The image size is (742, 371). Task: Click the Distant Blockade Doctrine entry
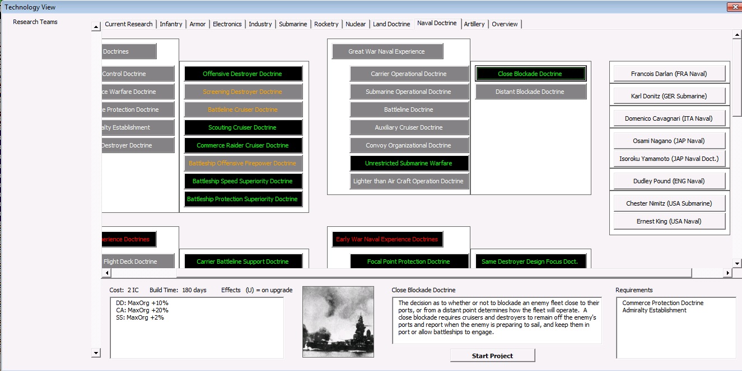pos(530,91)
